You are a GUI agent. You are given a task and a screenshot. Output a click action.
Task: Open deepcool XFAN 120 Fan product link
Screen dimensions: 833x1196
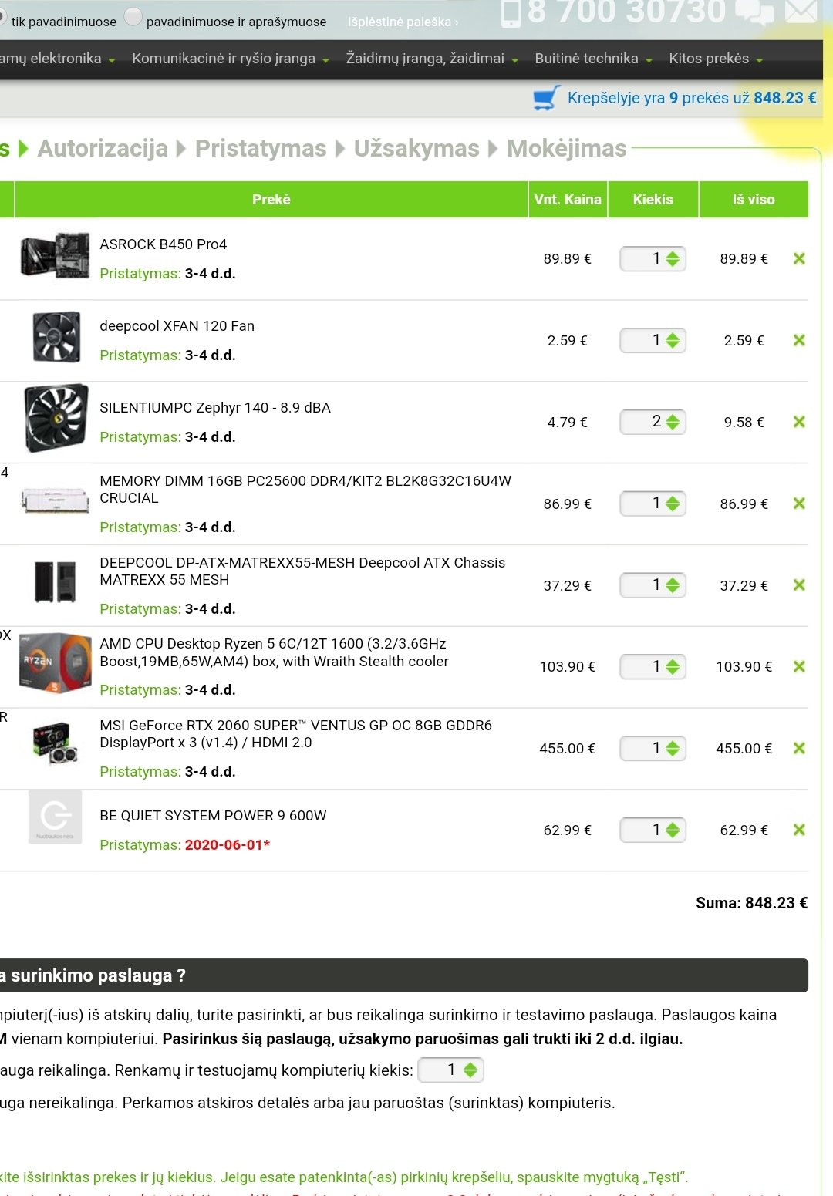177,326
